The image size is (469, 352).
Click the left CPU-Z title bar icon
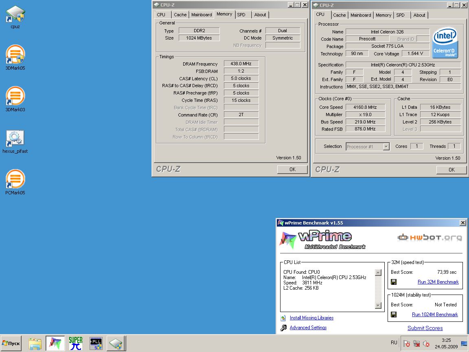tap(156, 5)
